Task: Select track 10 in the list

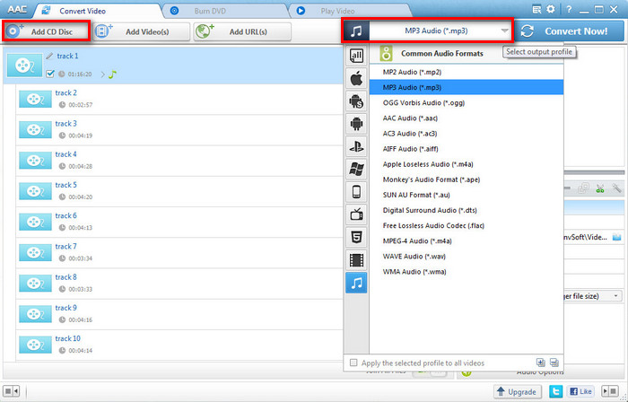Action: coord(179,345)
